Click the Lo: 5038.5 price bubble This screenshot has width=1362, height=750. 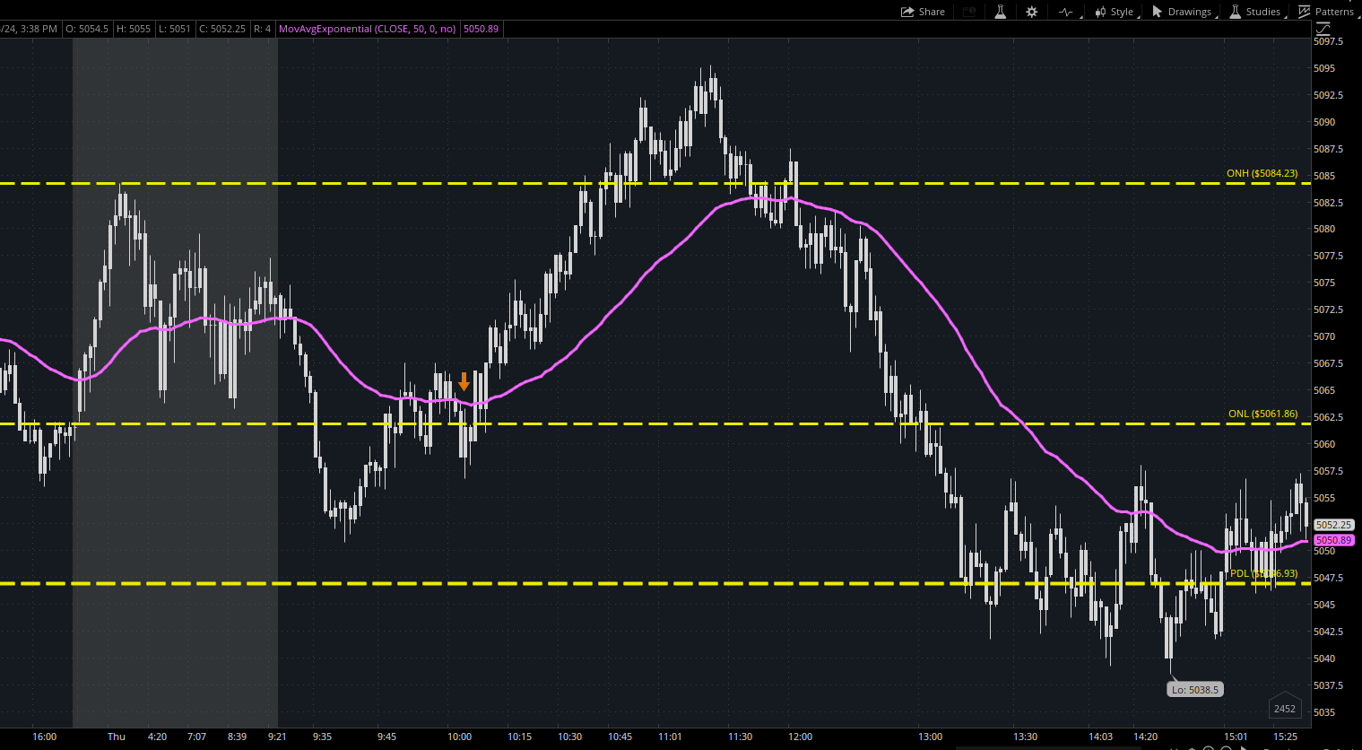coord(1194,689)
